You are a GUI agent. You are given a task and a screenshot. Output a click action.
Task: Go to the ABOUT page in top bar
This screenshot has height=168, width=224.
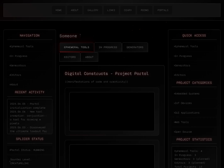[x=75, y=10]
